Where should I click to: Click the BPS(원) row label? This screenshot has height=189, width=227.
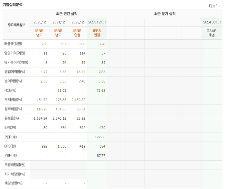(10, 146)
